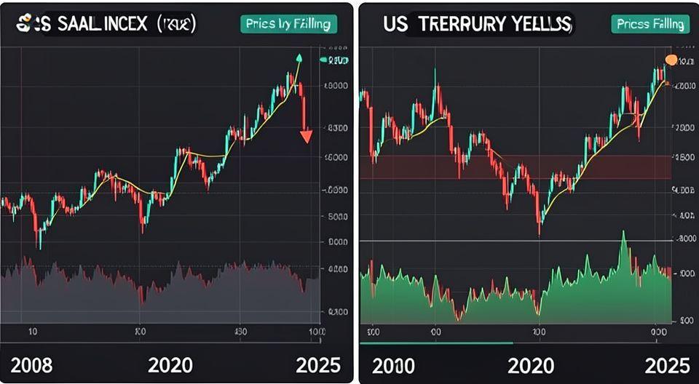Click the logo icon beside the left chart title
699x384 pixels.
coord(25,25)
